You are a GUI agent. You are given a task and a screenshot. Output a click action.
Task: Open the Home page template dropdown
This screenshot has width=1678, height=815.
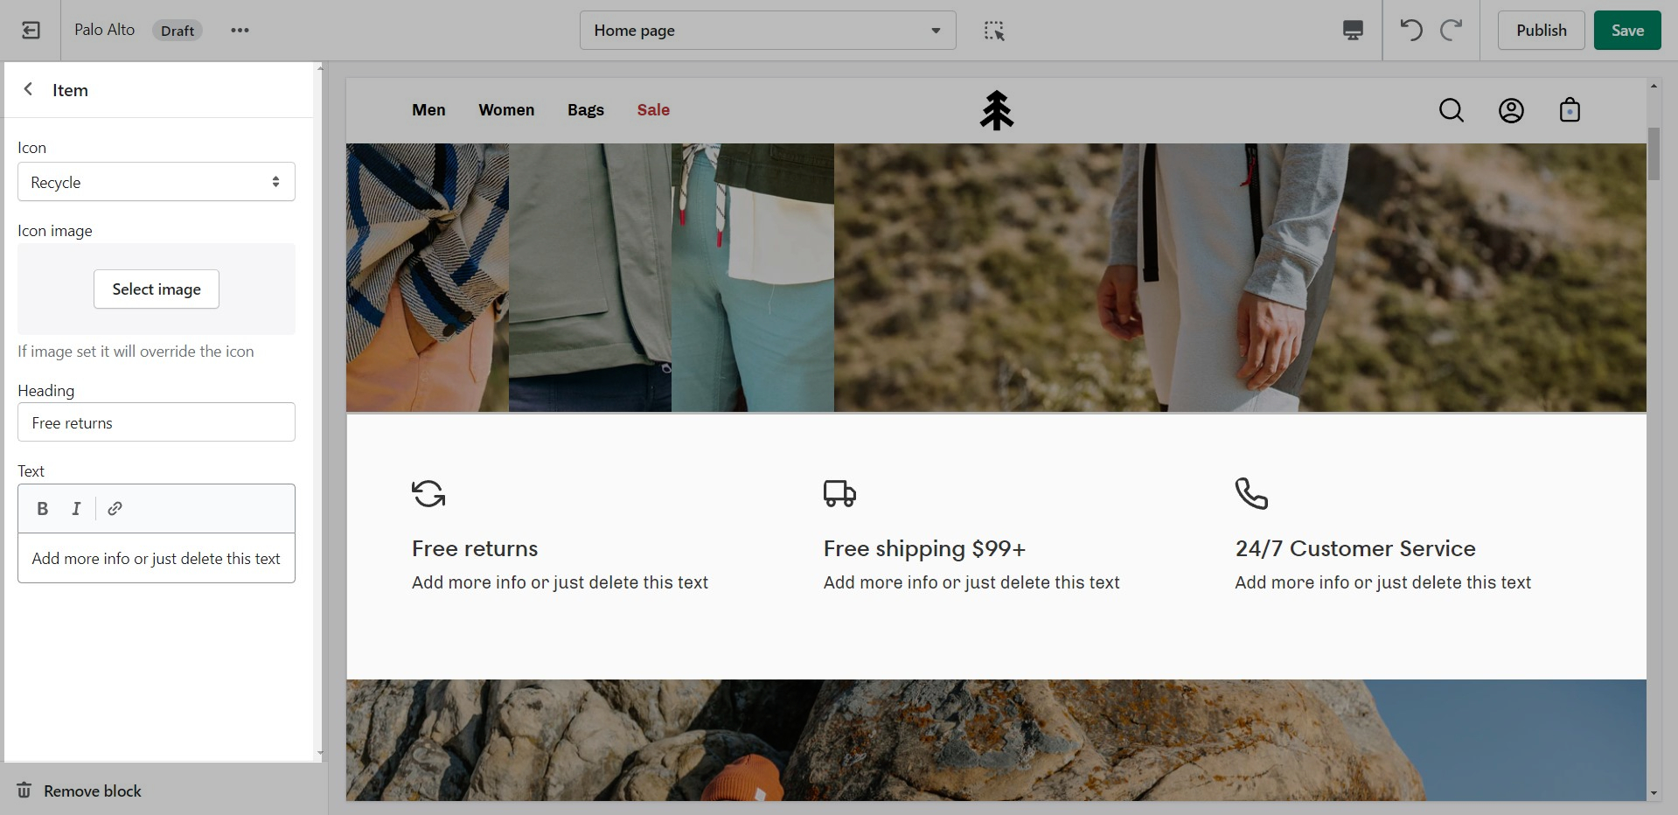767,31
